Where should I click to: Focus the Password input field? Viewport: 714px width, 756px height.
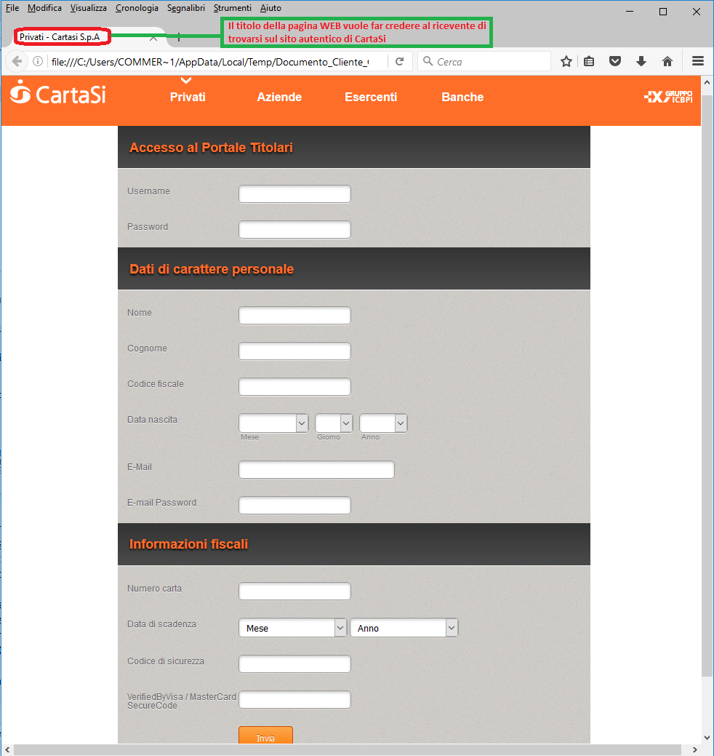[x=294, y=229]
